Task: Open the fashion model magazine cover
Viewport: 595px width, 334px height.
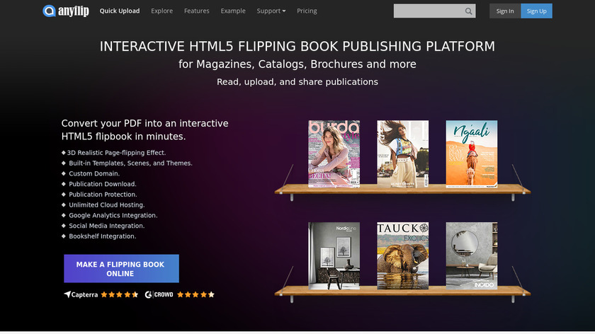Action: tap(402, 154)
